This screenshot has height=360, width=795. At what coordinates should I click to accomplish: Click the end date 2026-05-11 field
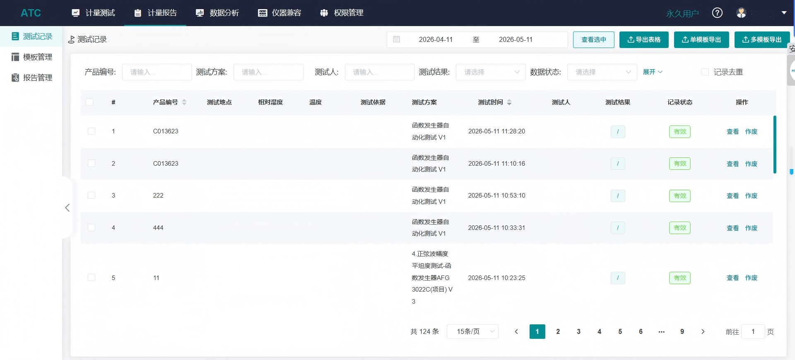[516, 39]
